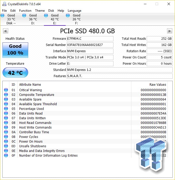The width and height of the screenshot is (175, 180).
Task: Click status orb of Media and Data Integrity Errors
Action: coord(6,151)
